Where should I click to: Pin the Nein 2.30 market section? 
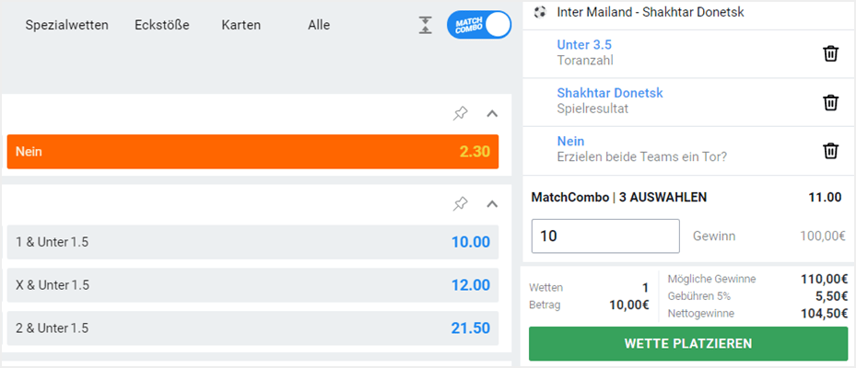461,113
